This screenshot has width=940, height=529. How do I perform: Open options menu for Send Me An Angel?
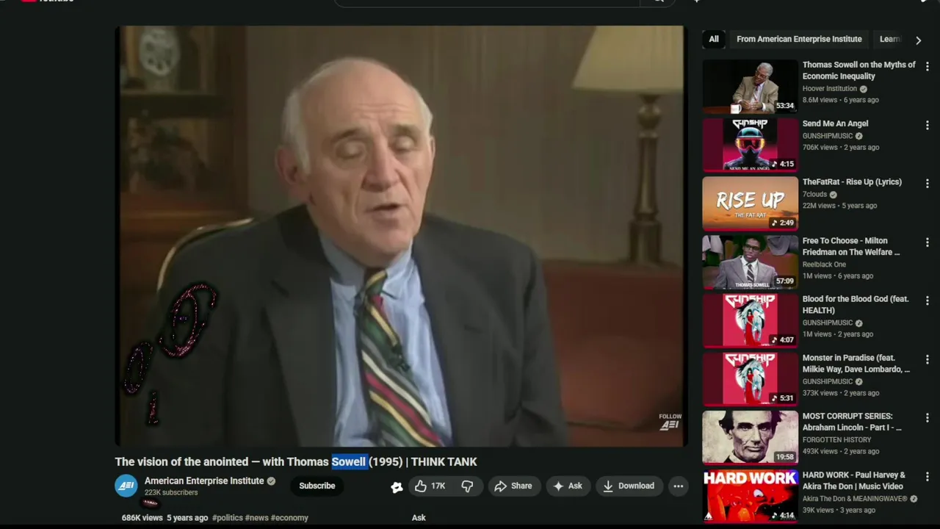[927, 126]
